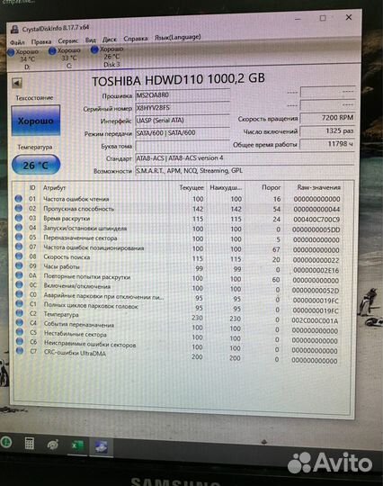Image resolution: width=383 pixels, height=486 pixels.
Task: Select Disk 3 health tab
Action: (x=108, y=57)
